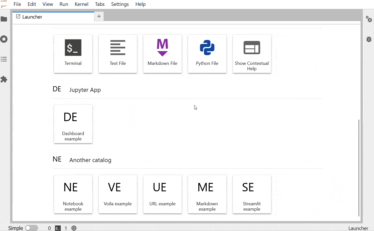Open the table of contents panel
This screenshot has width=374, height=231.
(x=4, y=59)
